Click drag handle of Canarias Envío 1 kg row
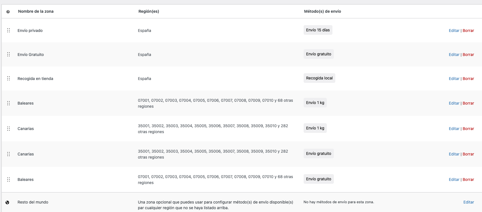The width and height of the screenshot is (482, 212). pos(8,129)
